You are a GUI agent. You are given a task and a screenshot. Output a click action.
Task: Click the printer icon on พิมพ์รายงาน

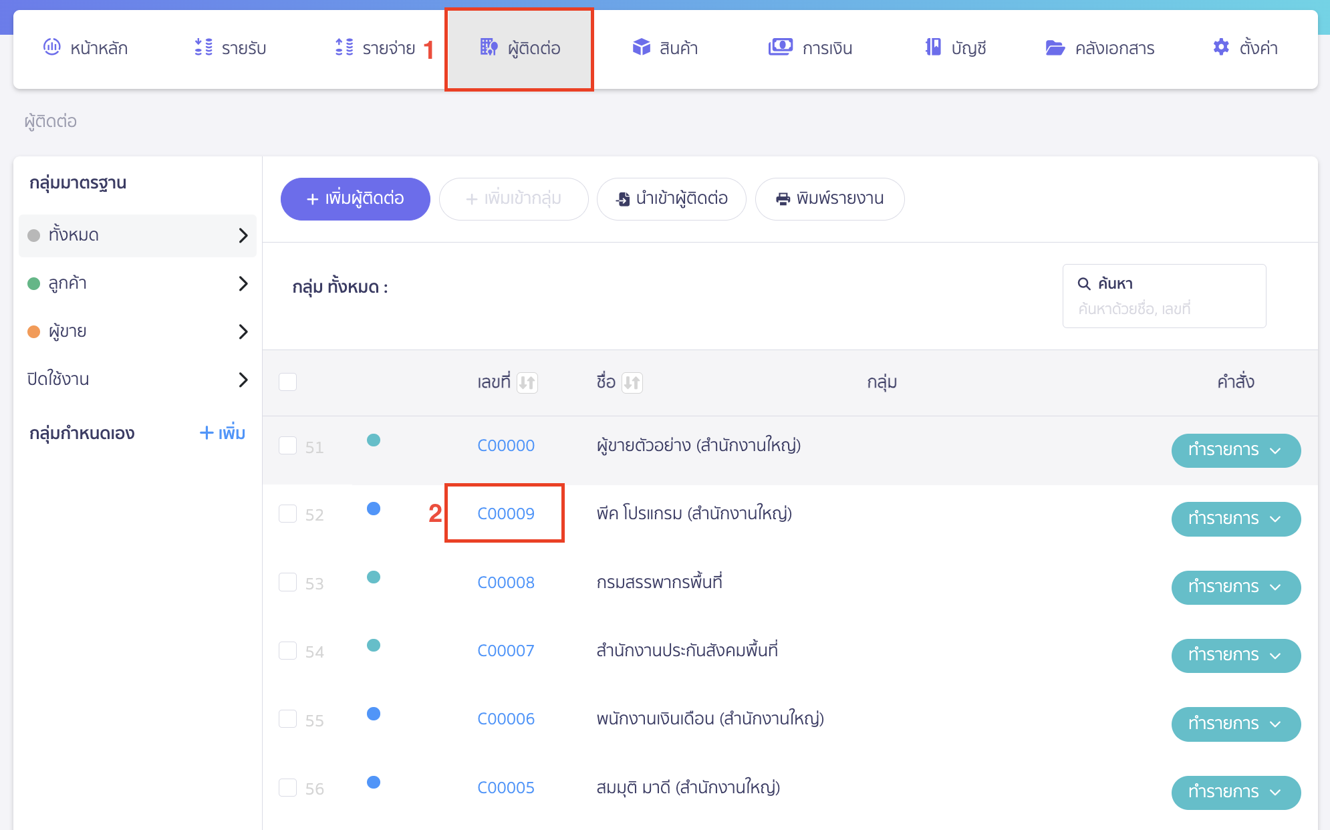(782, 198)
